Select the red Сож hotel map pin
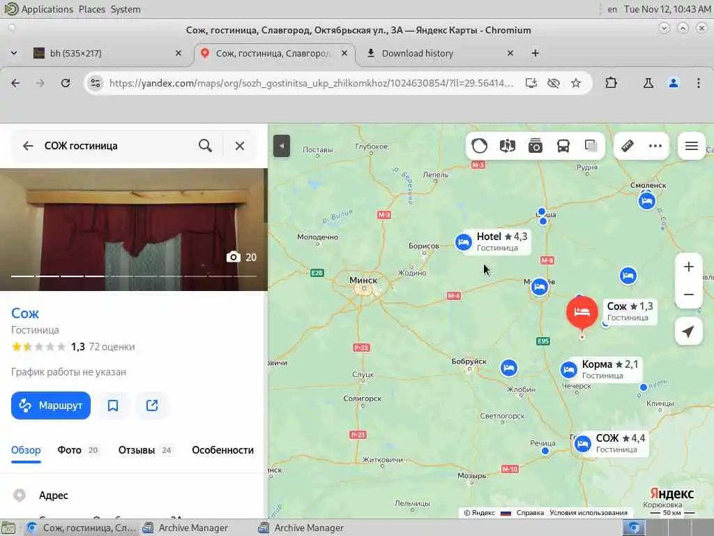This screenshot has width=714, height=536. (582, 312)
